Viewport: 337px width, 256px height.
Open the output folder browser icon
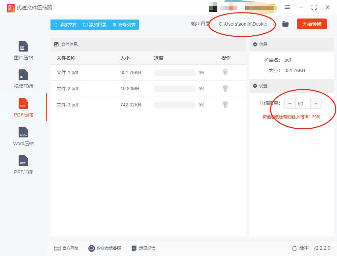pos(285,24)
